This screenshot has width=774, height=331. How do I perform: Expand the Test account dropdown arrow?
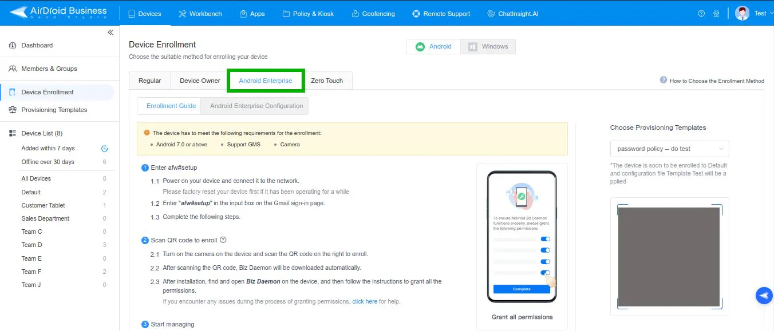point(771,14)
